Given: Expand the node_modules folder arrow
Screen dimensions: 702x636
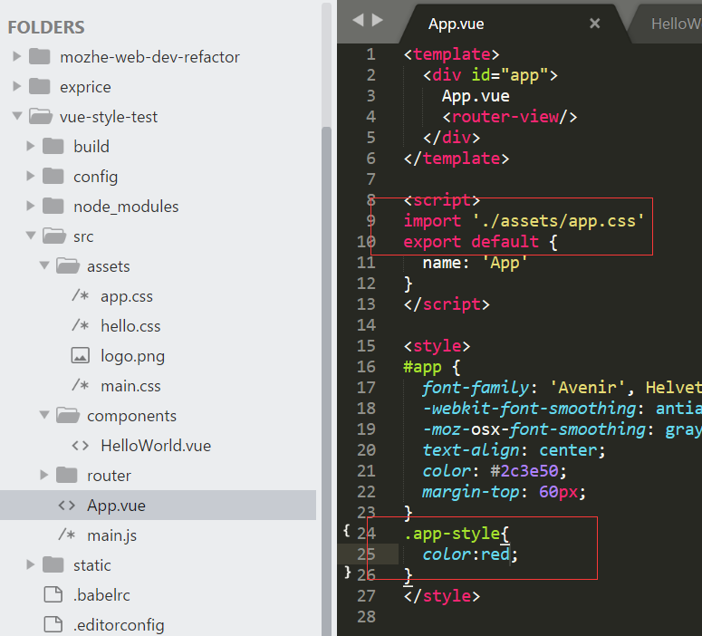Looking at the screenshot, I should click(x=31, y=206).
